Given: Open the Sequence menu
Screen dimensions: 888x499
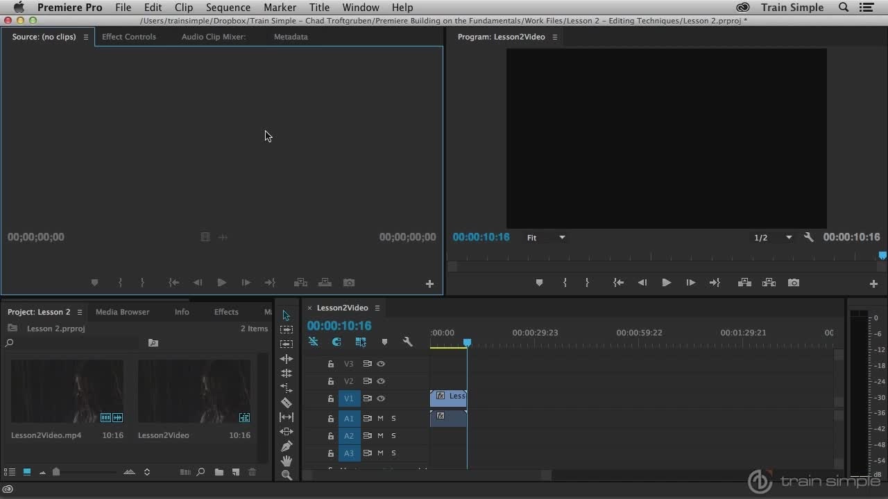Looking at the screenshot, I should (228, 7).
